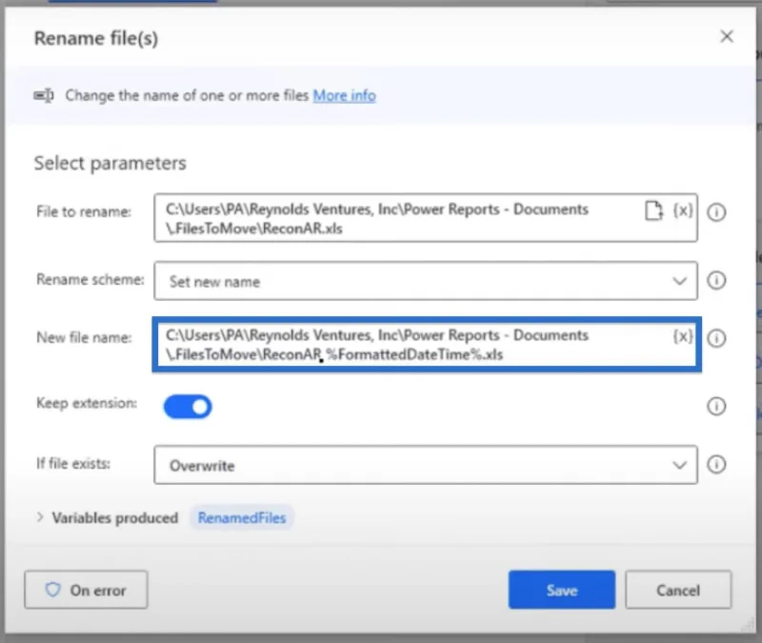The height and width of the screenshot is (643, 762).
Task: Click the Rename file action icon beside description
Action: 44,95
